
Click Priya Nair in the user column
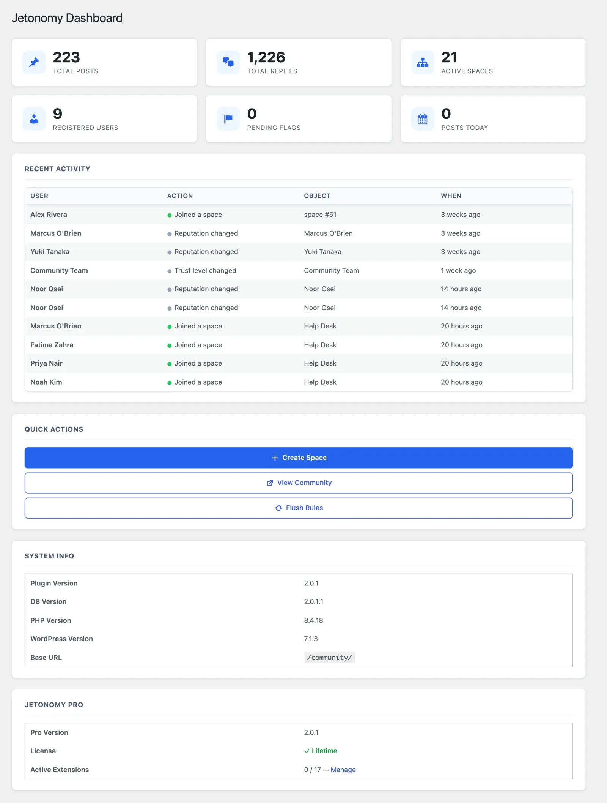pyautogui.click(x=46, y=363)
